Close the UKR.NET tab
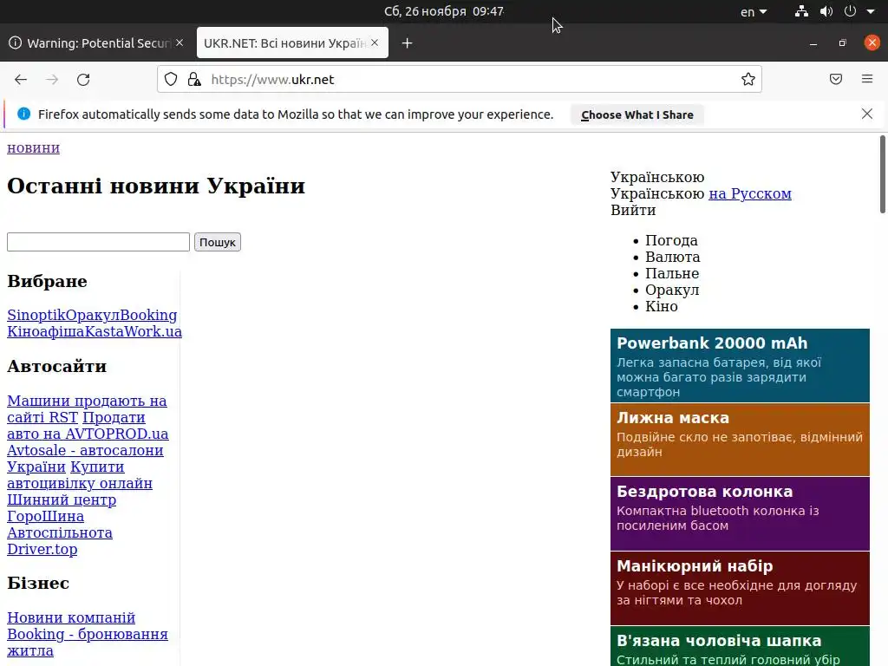 [375, 42]
